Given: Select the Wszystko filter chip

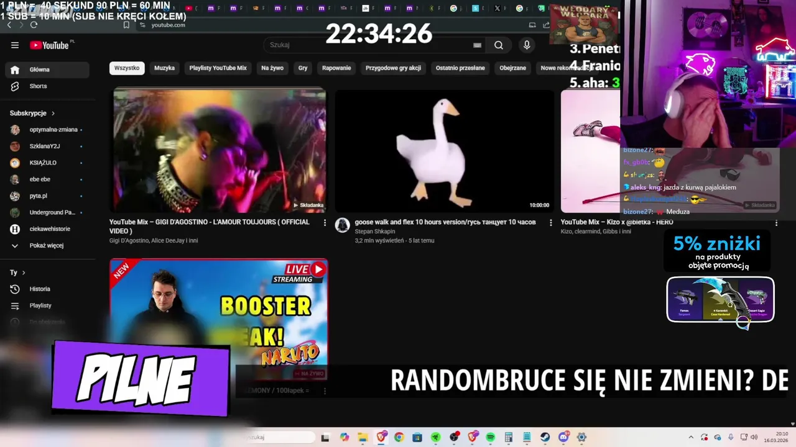Looking at the screenshot, I should 127,68.
